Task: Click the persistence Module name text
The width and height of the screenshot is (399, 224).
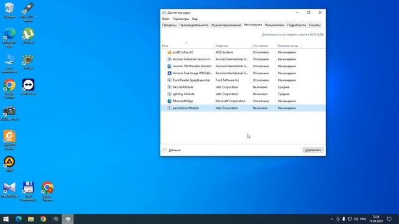Action: 186,108
